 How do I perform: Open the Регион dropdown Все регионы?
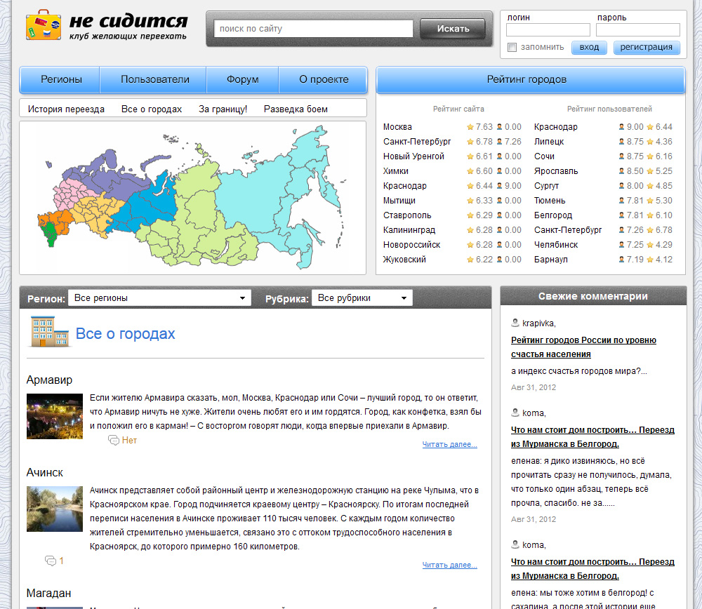159,298
